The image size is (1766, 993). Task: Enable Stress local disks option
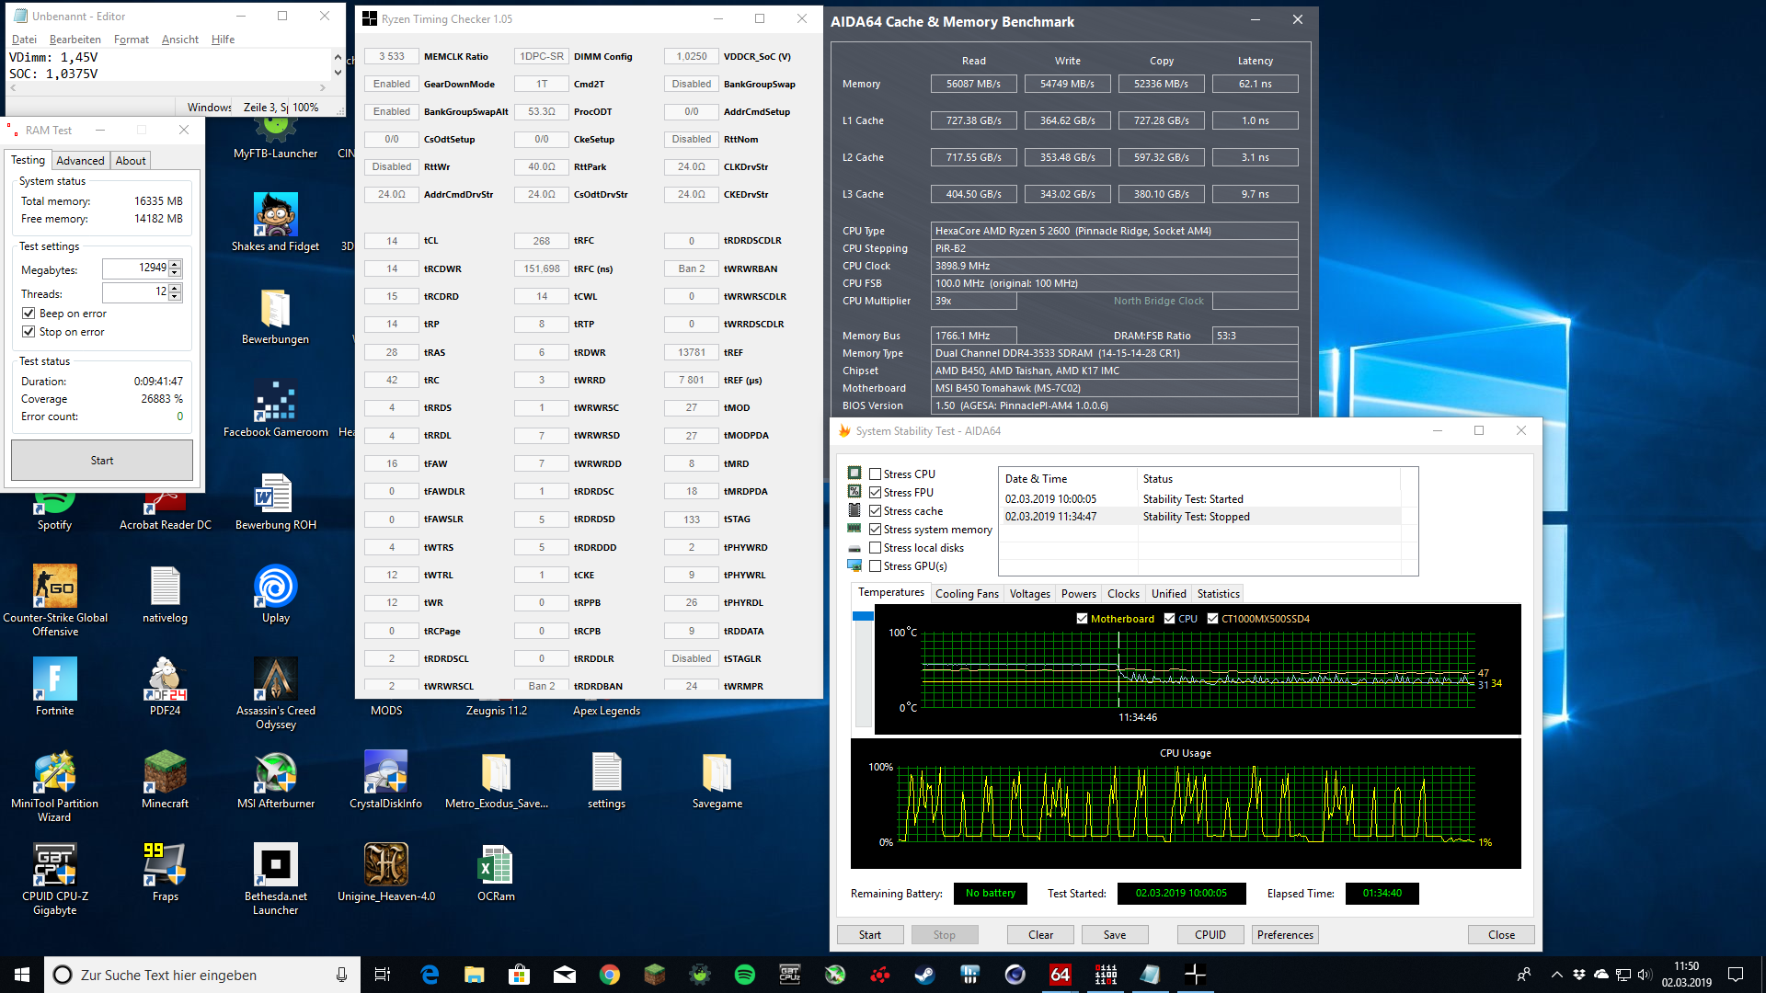click(x=876, y=548)
